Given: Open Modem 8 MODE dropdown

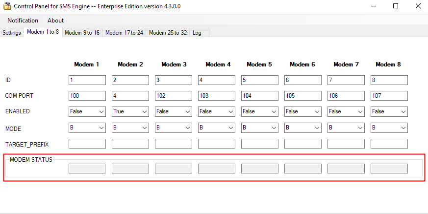Looking at the screenshot, I should 389,128.
